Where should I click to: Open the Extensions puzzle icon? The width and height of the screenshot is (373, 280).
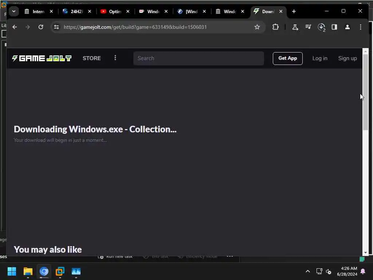coord(275,27)
